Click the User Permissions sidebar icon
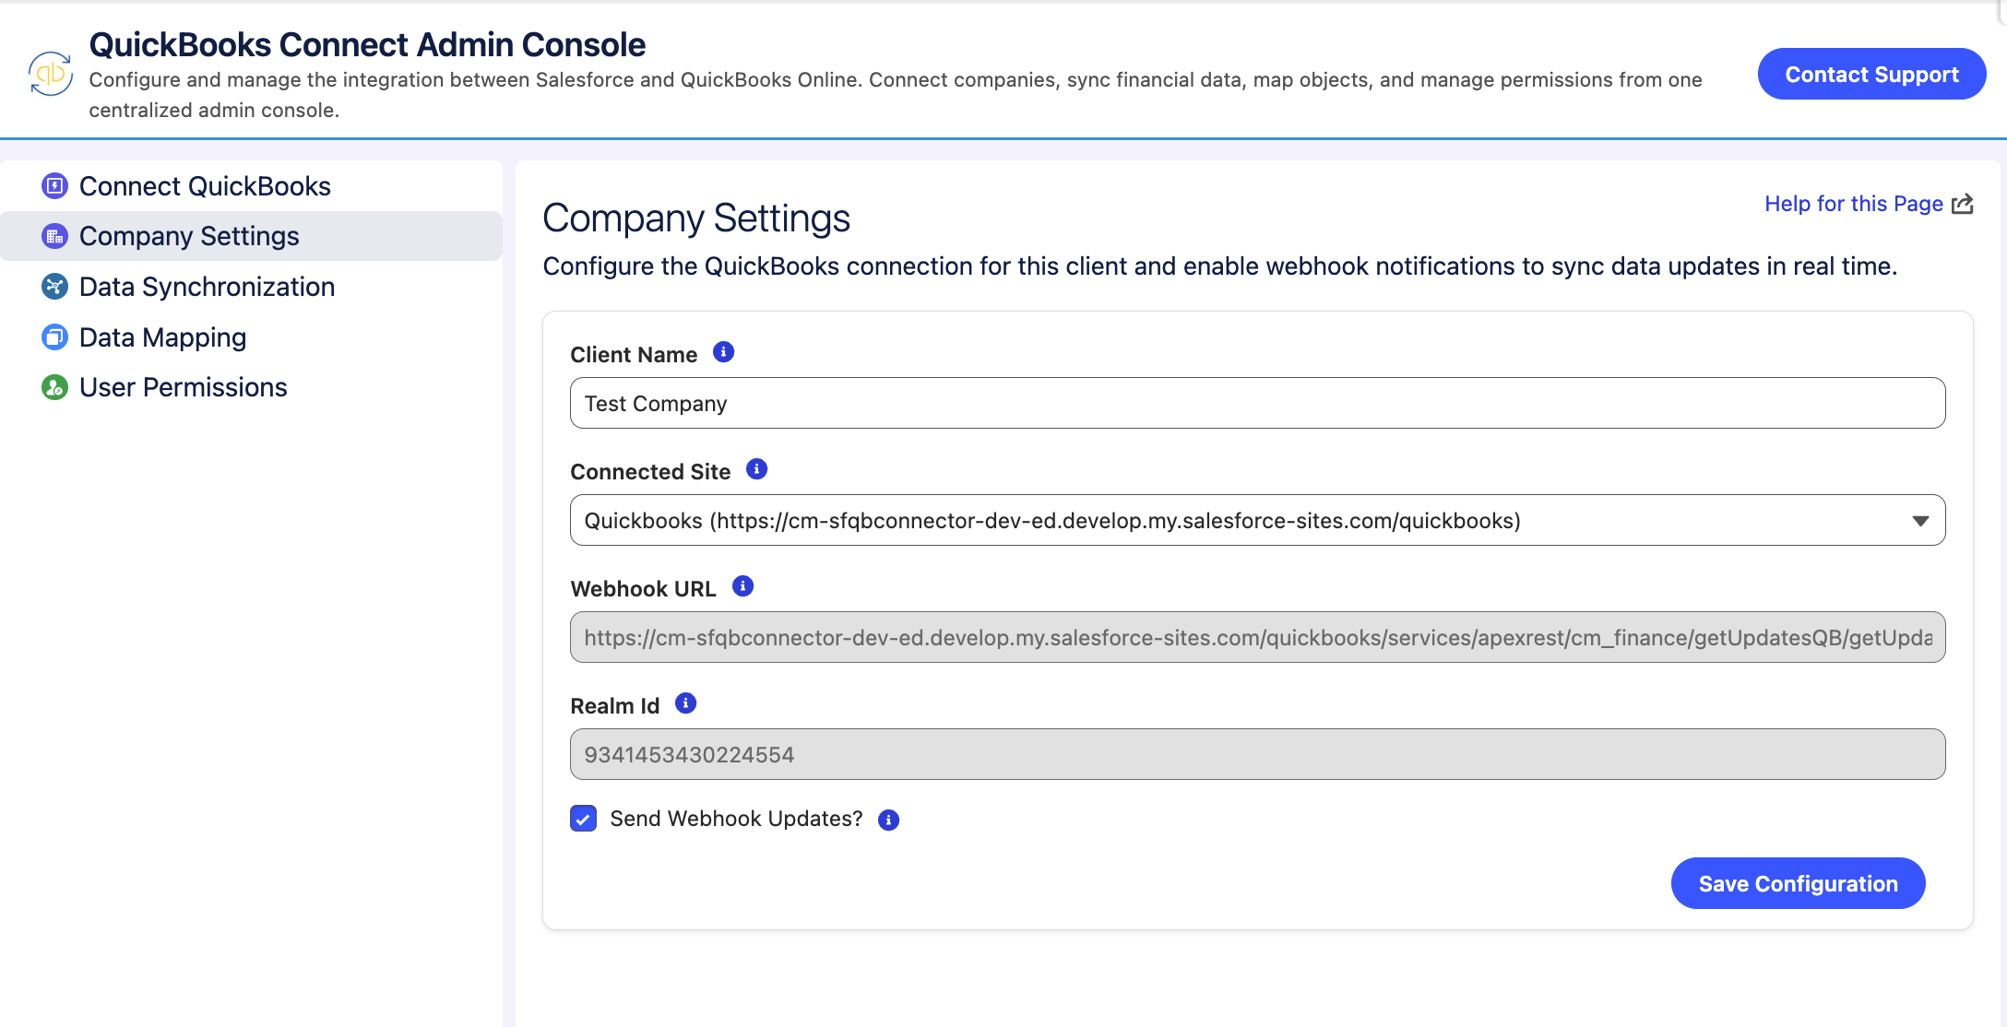The width and height of the screenshot is (2007, 1027). pyautogui.click(x=55, y=387)
